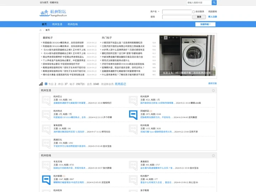The height and width of the screenshot is (192, 256).
Task: Open the 用户名 login type dropdown
Action: (155, 12)
